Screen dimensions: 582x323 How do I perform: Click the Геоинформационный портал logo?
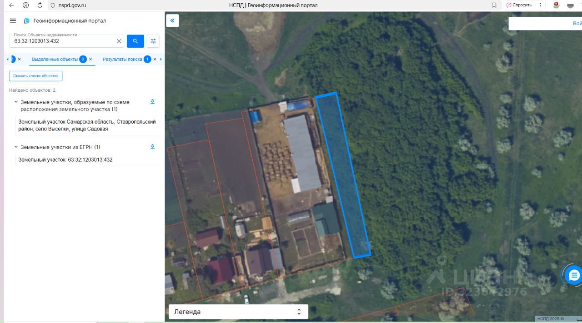[65, 21]
